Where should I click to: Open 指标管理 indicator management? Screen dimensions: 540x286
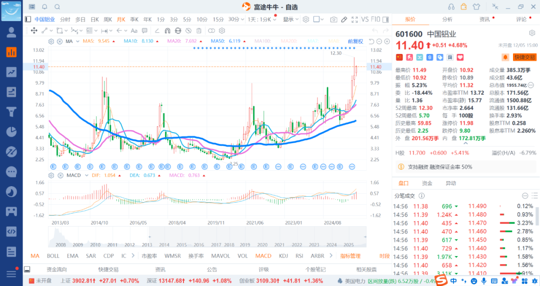[x=350, y=256]
